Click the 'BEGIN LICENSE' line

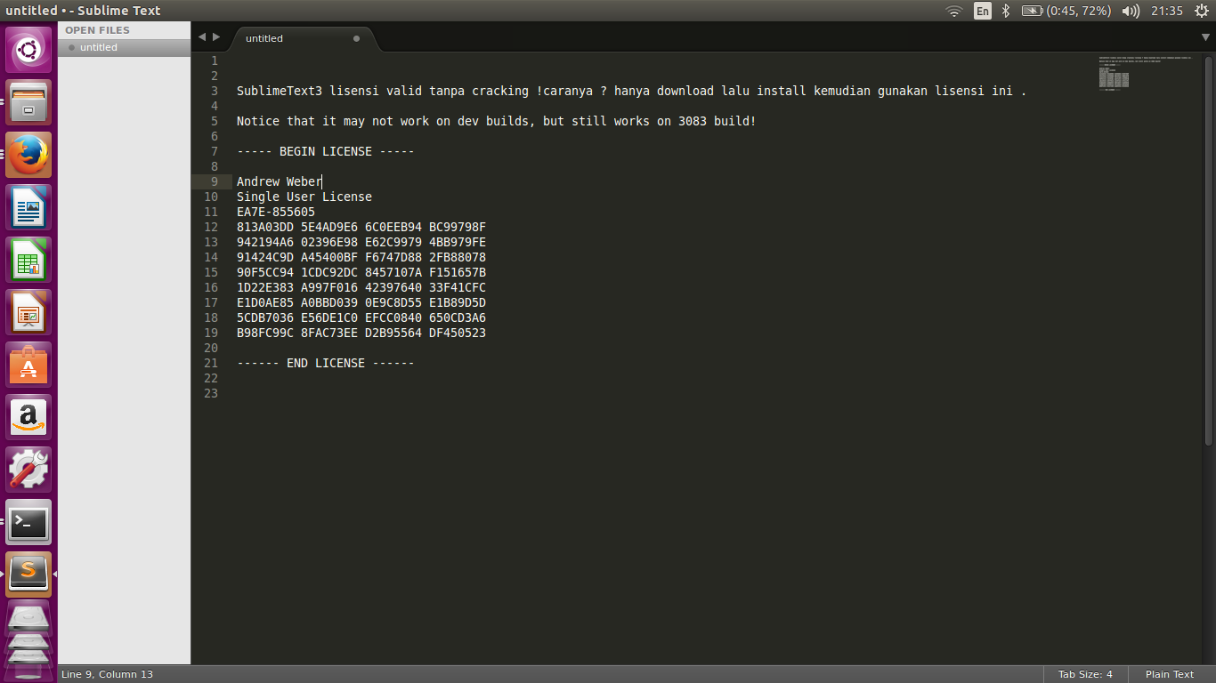tap(325, 151)
